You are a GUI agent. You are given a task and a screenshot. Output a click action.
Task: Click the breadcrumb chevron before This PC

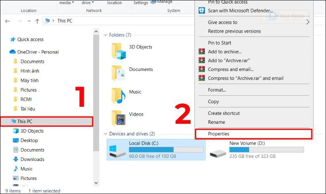(54, 21)
